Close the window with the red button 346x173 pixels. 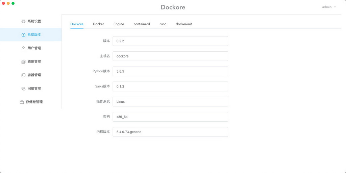pyautogui.click(x=3, y=3)
